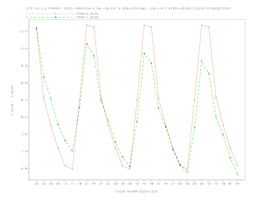
Task: Click the x-axis tick label 15
Action: [72, 184]
